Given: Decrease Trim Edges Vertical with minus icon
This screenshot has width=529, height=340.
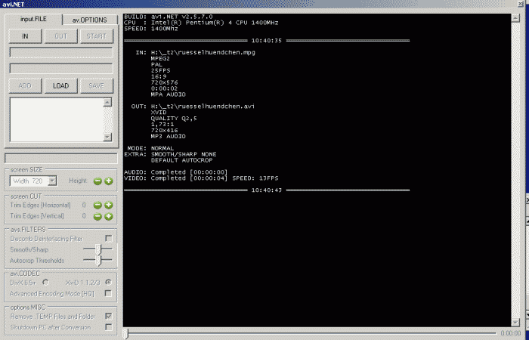Looking at the screenshot, I should point(97,215).
